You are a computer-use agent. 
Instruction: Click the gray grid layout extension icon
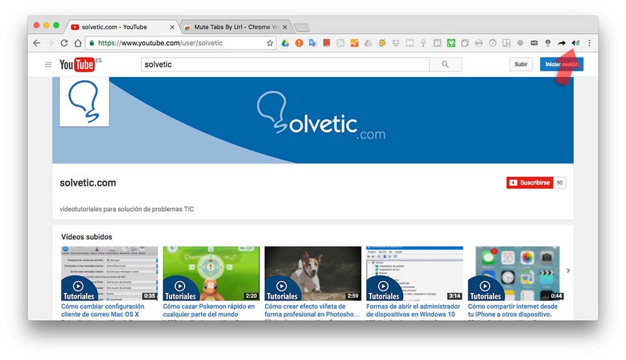tap(506, 43)
